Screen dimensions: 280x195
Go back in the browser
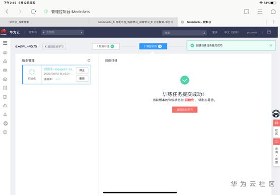coord(7,12)
